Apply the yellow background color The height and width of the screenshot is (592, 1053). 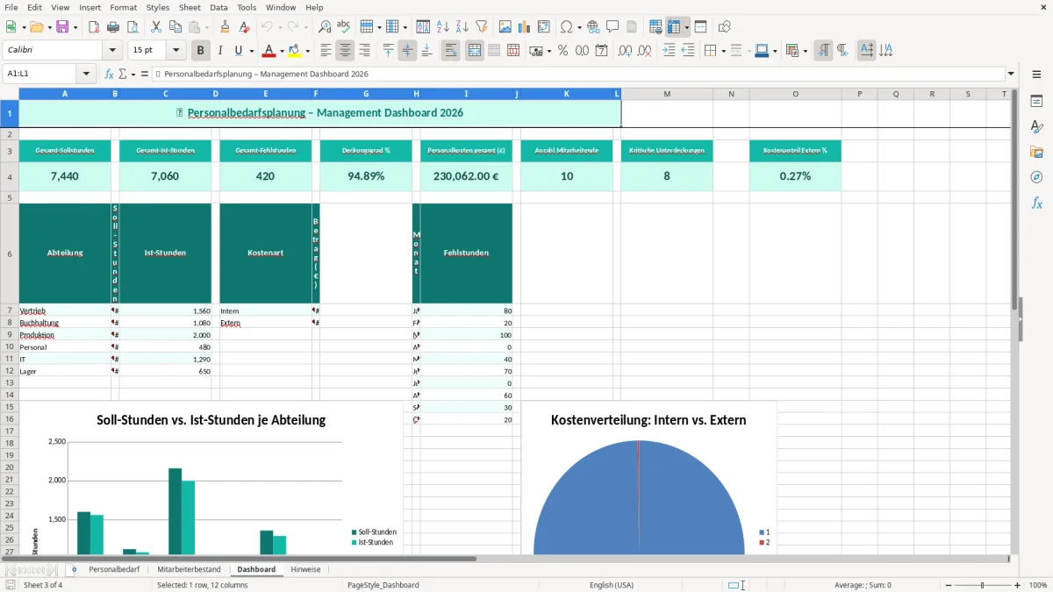coord(296,51)
